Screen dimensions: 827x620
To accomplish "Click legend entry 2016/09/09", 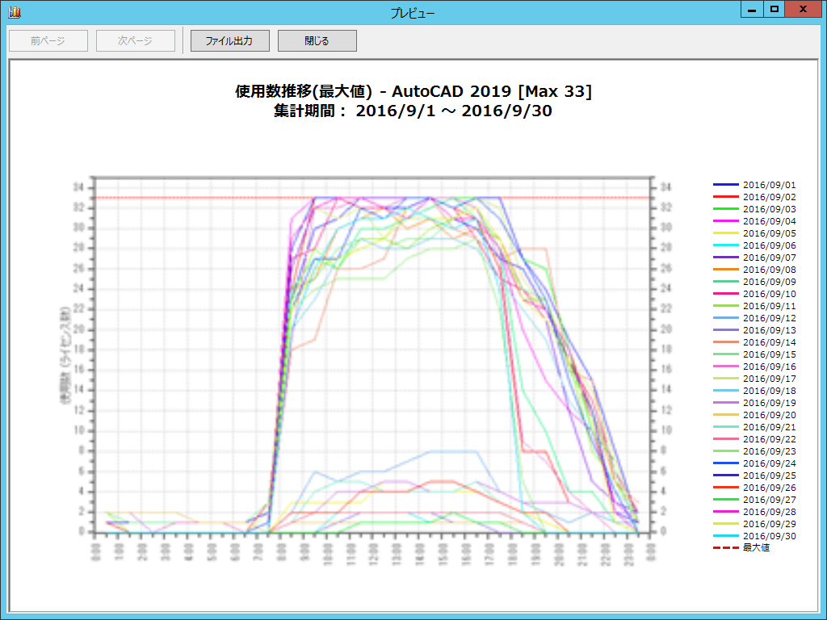I will coord(755,282).
